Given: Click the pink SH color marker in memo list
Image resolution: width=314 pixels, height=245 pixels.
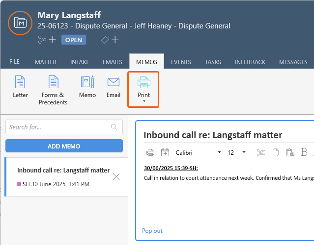Looking at the screenshot, I should click(x=19, y=184).
